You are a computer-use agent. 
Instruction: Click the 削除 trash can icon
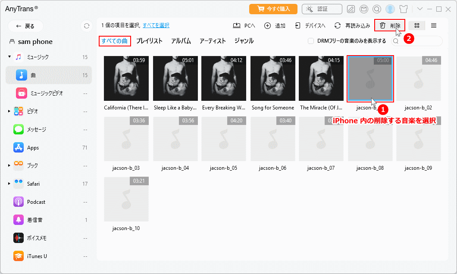(382, 25)
